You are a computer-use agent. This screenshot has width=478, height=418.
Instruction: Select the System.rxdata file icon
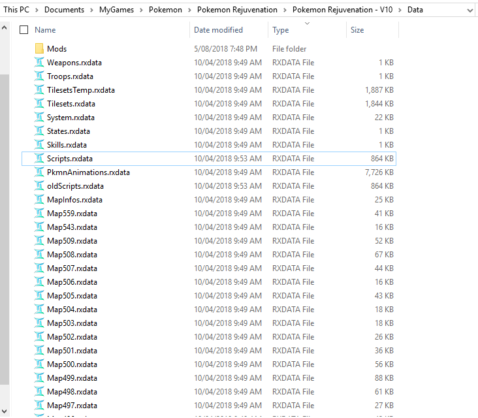tap(39, 118)
